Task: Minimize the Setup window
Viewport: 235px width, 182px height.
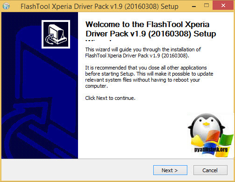Action: [194, 6]
